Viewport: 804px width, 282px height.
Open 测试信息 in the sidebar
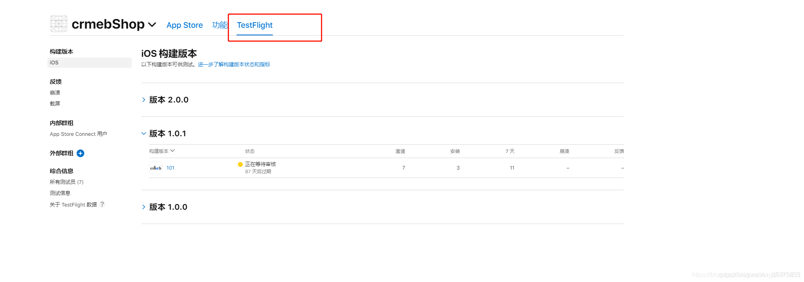coord(60,193)
